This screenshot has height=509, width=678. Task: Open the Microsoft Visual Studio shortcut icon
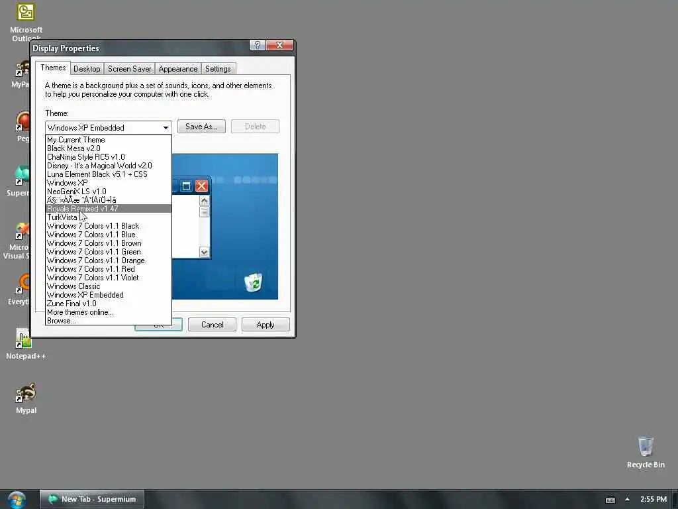click(x=23, y=230)
